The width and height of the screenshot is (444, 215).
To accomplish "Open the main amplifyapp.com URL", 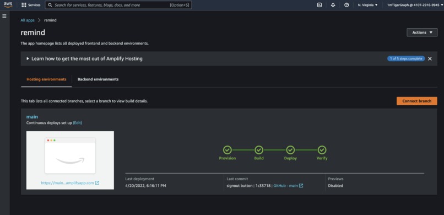I will pyautogui.click(x=67, y=183).
